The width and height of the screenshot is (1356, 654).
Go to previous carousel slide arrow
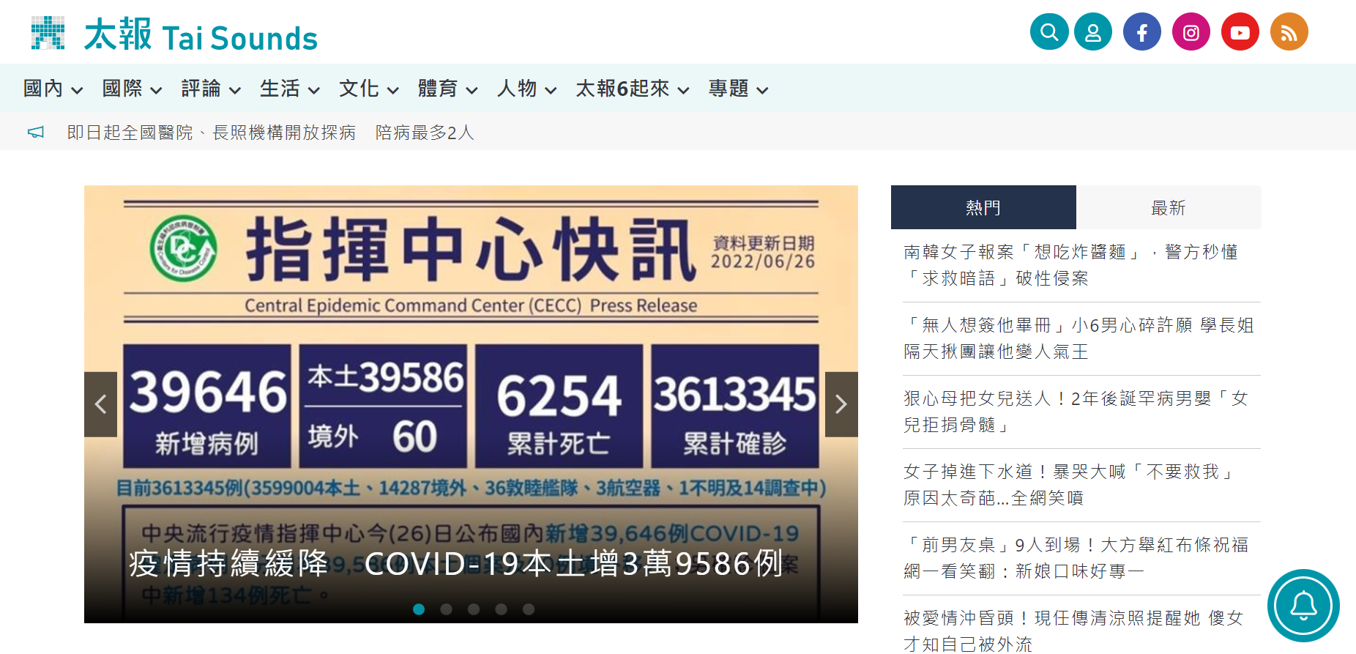(x=100, y=404)
